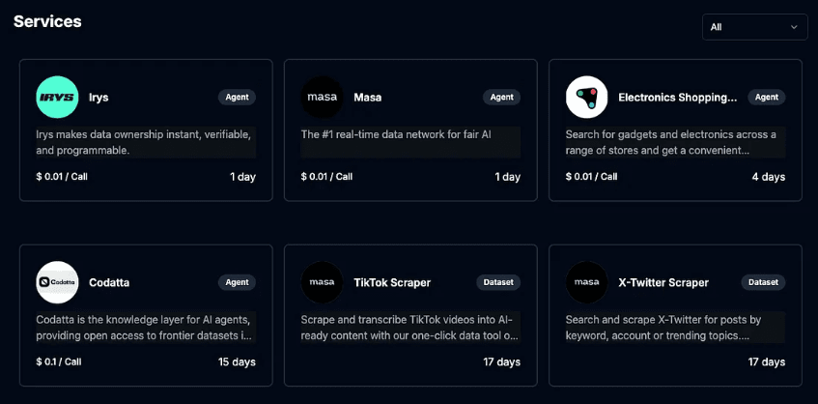The width and height of the screenshot is (818, 404).
Task: Click the 'Scrape and transcribe TikTok videos' description
Action: [410, 328]
